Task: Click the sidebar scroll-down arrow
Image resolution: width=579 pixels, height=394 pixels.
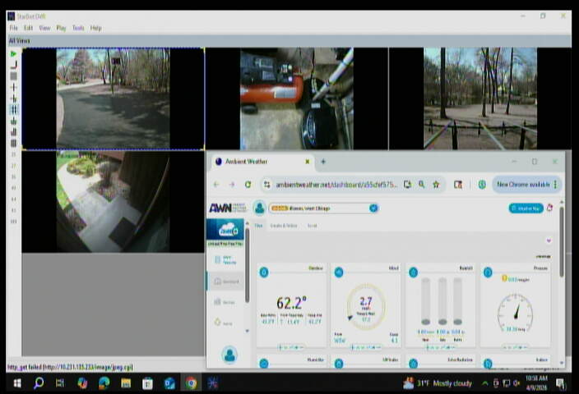Action: click(247, 331)
